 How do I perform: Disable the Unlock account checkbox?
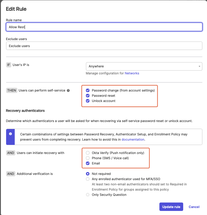click(88, 101)
